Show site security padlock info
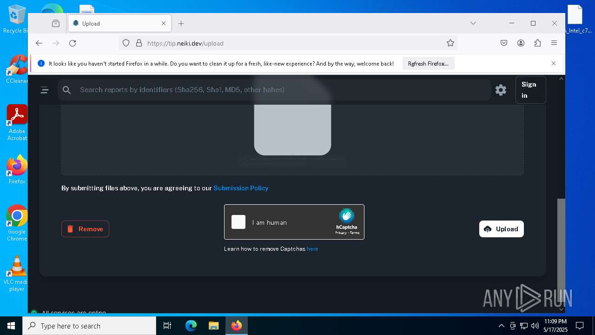The image size is (595, 335). (x=139, y=43)
